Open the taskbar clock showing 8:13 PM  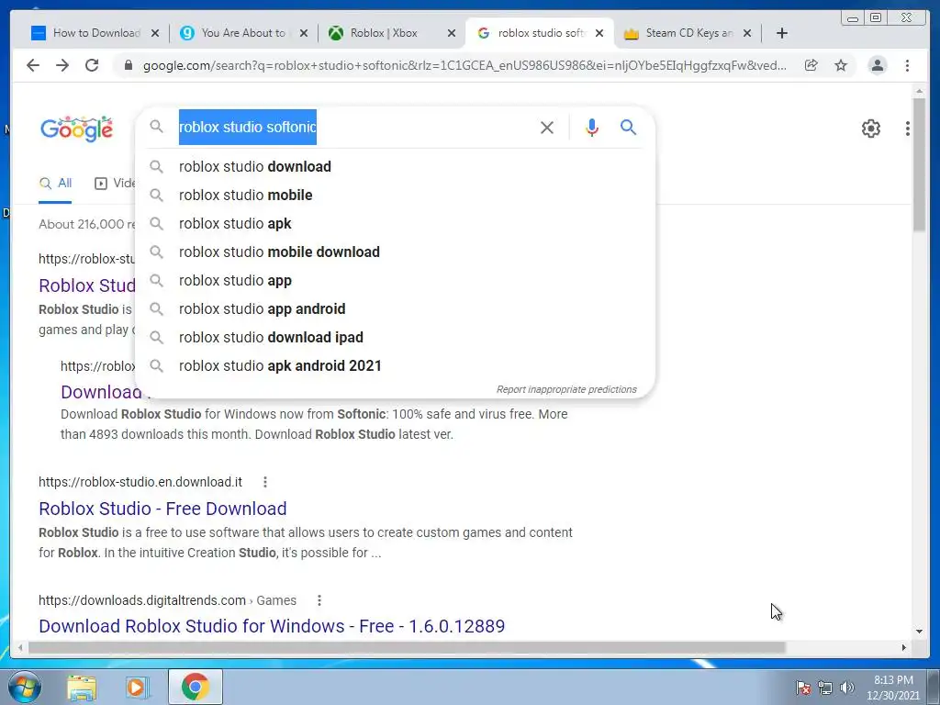coord(893,688)
